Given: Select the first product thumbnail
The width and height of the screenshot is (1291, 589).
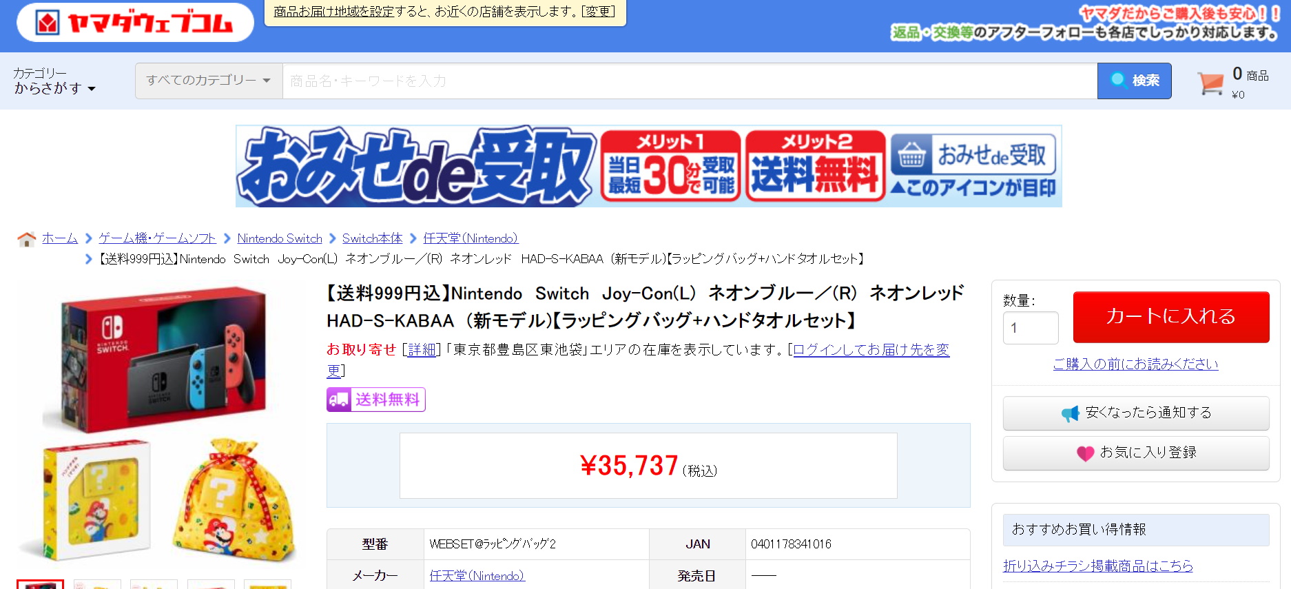Looking at the screenshot, I should pyautogui.click(x=40, y=584).
